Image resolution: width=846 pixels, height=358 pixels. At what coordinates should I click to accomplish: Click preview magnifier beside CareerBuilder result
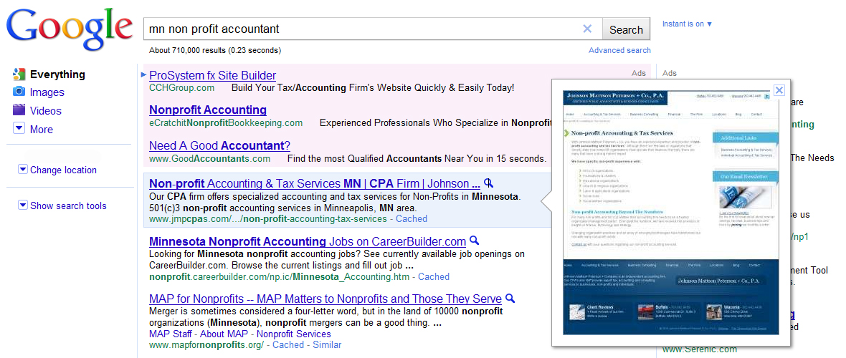click(474, 241)
